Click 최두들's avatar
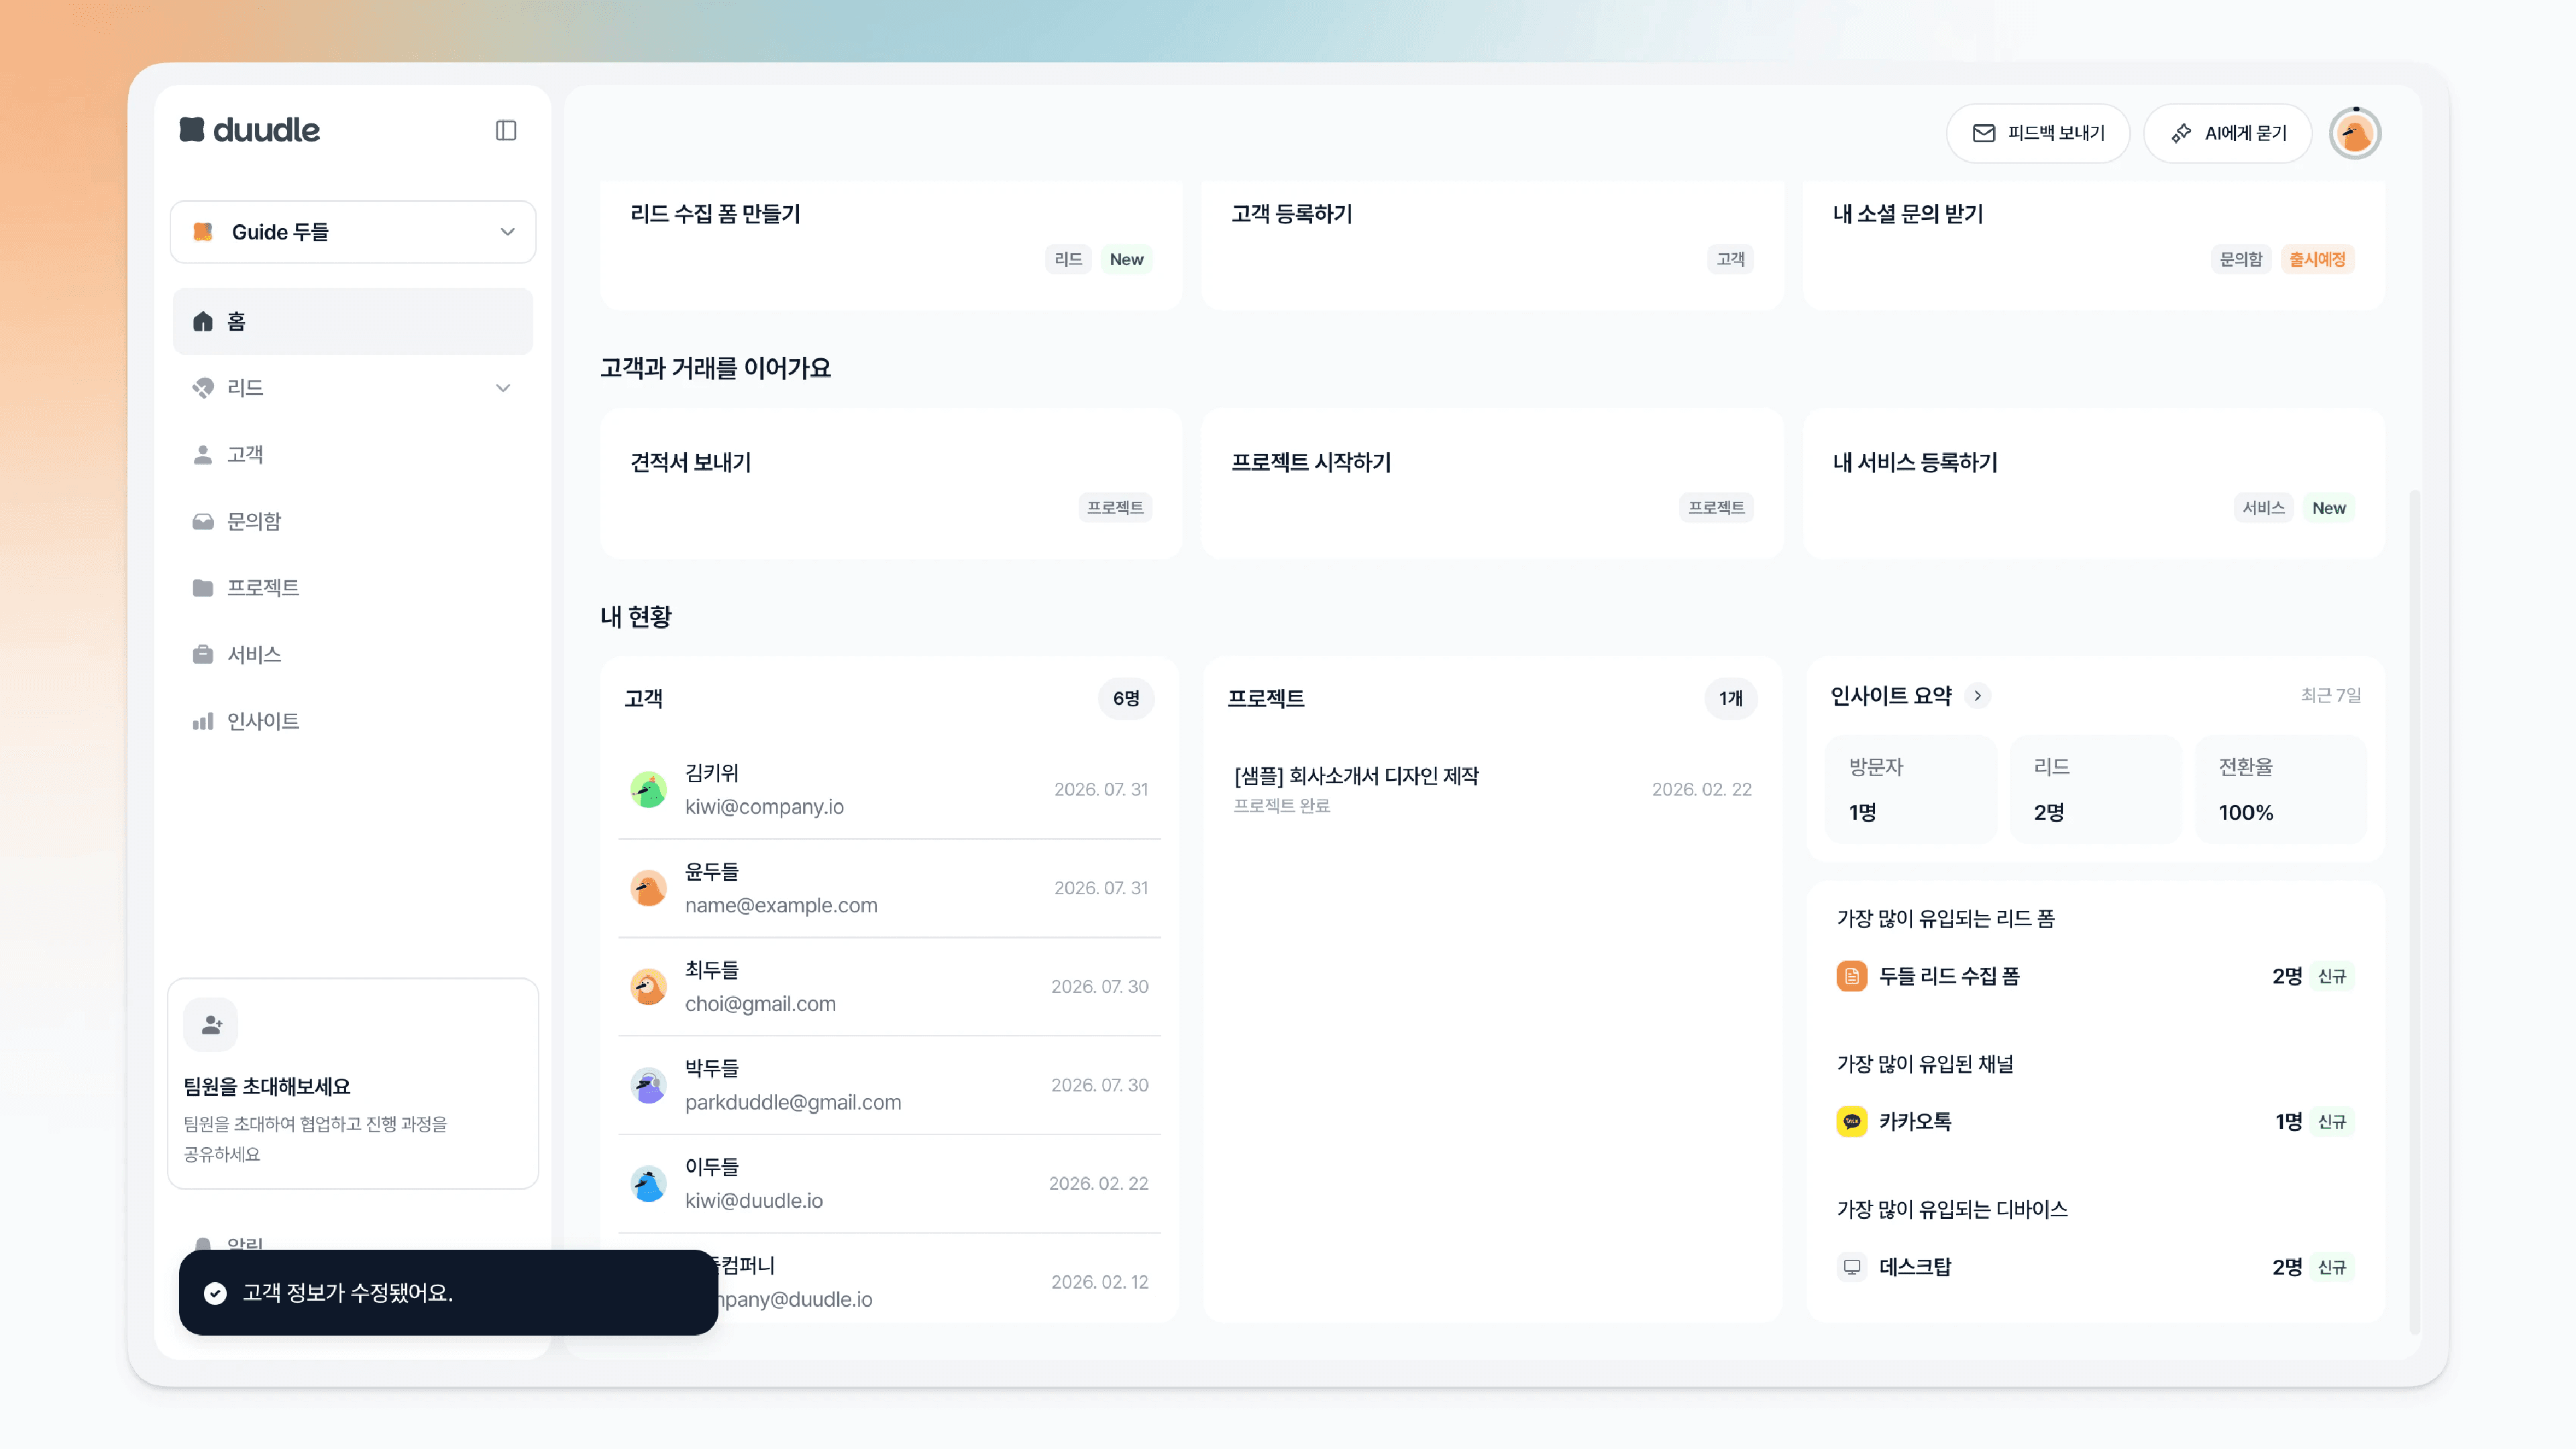This screenshot has height=1449, width=2576. pyautogui.click(x=648, y=987)
